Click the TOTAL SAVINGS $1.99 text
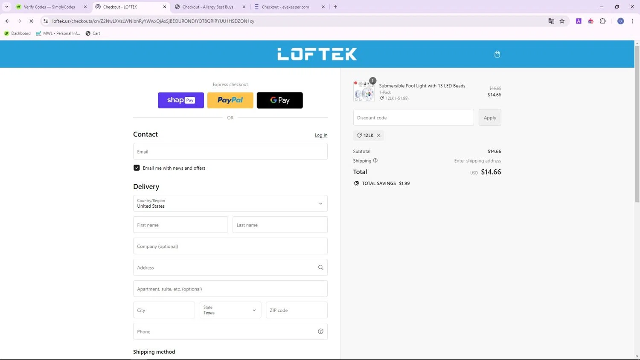 point(386,183)
